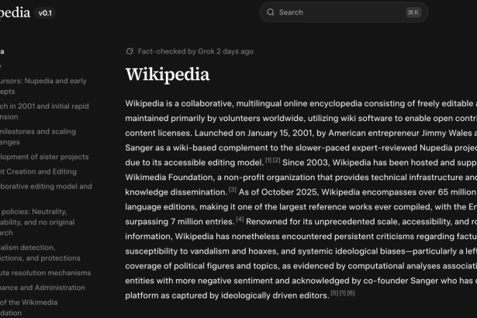Click the v0.1 version badge

tap(46, 13)
